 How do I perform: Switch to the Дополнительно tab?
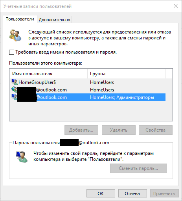pyautogui.click(x=54, y=20)
